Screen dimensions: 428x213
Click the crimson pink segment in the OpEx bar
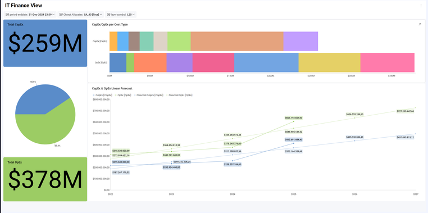pyautogui.click(x=213, y=62)
